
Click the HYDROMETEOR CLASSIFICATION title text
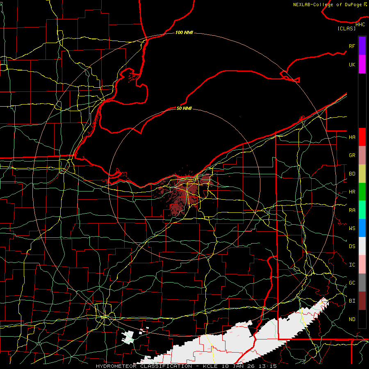tap(143, 366)
